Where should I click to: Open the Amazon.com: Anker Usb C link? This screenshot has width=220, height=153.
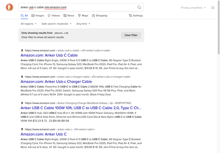pos(43,134)
